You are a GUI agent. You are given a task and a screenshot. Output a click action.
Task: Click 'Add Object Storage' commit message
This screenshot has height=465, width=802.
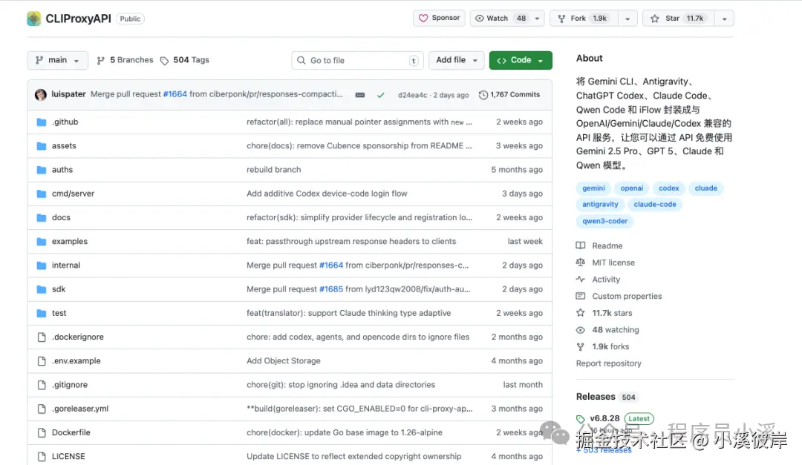pyautogui.click(x=284, y=360)
